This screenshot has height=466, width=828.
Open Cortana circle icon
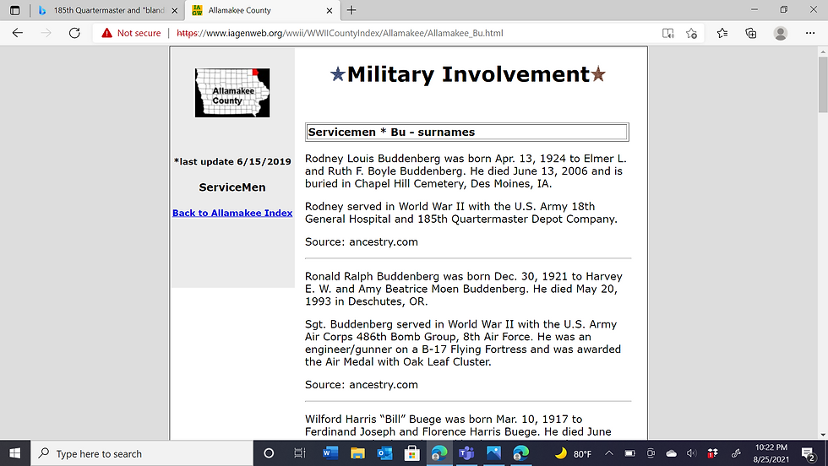(x=269, y=453)
